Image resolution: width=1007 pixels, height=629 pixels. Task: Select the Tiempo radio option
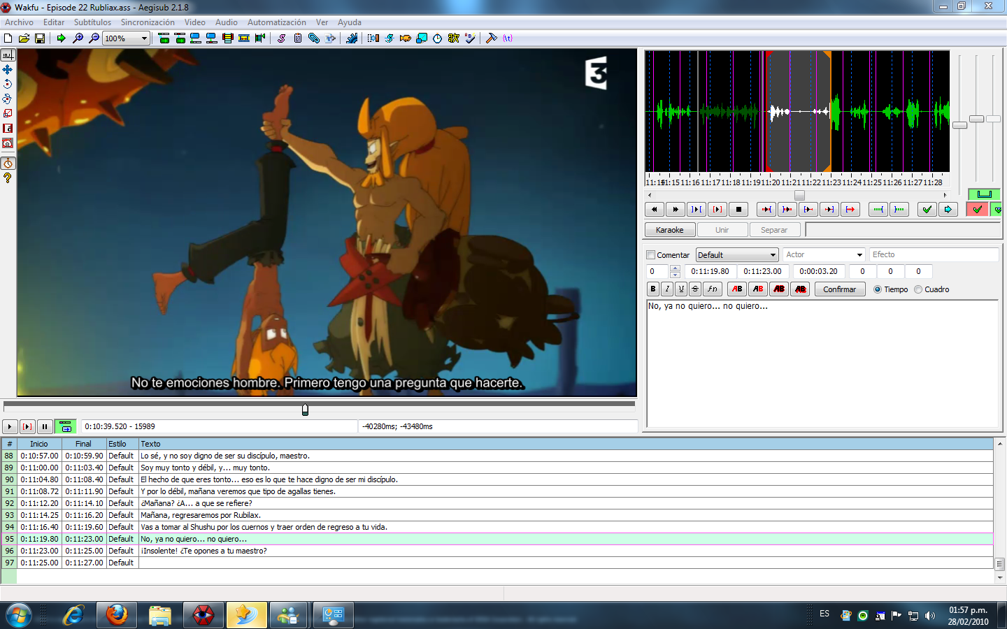tap(878, 289)
